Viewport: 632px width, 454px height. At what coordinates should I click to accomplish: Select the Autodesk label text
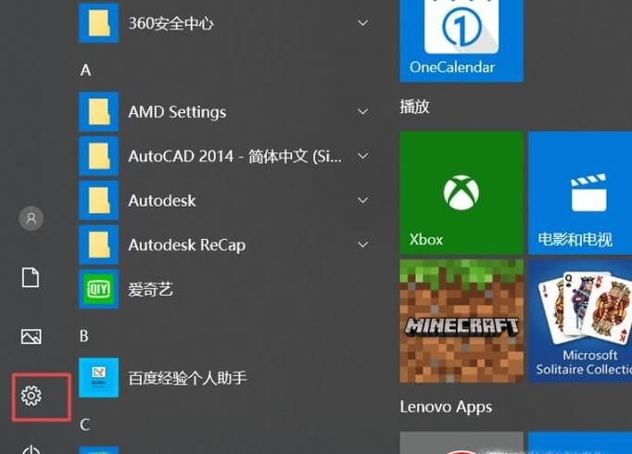(x=162, y=201)
